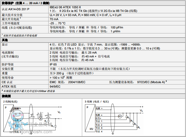Click the A/V meter symbol in the 3-wire diagram

tap(120, 116)
